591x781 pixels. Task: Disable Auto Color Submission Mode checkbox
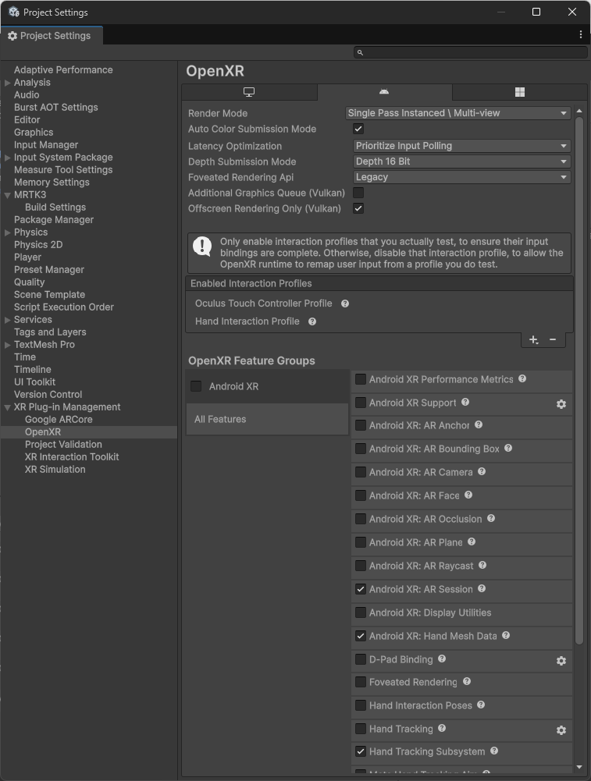click(358, 130)
